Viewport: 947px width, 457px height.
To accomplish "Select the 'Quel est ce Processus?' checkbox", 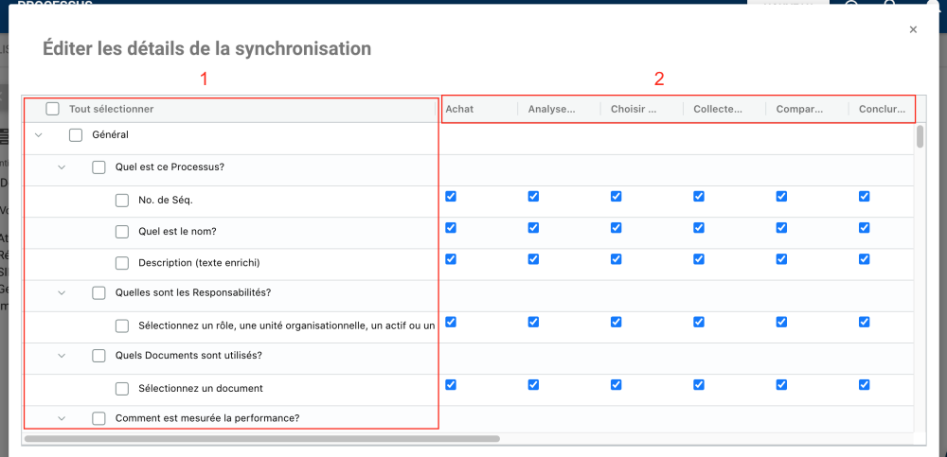I will (99, 167).
